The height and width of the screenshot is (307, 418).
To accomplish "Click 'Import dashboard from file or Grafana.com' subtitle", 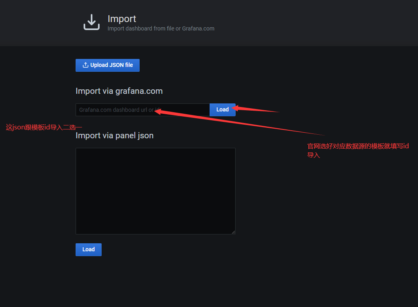I will [161, 28].
